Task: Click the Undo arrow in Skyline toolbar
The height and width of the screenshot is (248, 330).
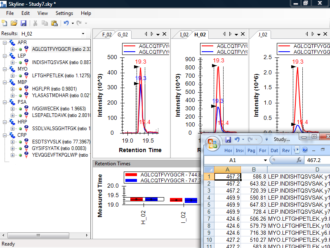Action: click(x=66, y=23)
